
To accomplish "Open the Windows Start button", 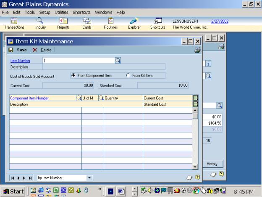I will [13, 191].
